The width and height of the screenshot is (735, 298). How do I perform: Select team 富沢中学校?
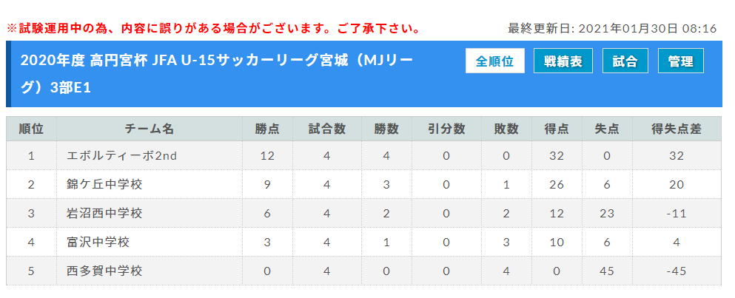click(x=98, y=243)
